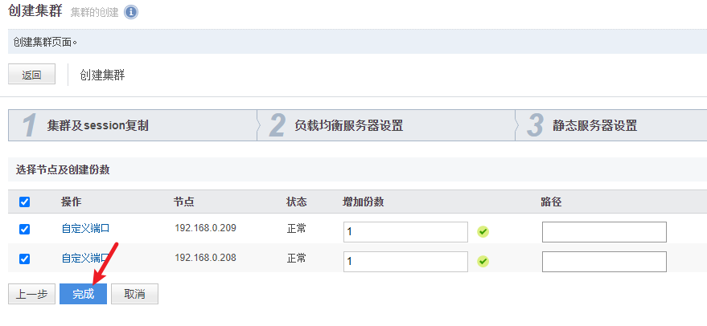
Task: Click the blue info icon beside 集群的创建
Action: pyautogui.click(x=131, y=13)
